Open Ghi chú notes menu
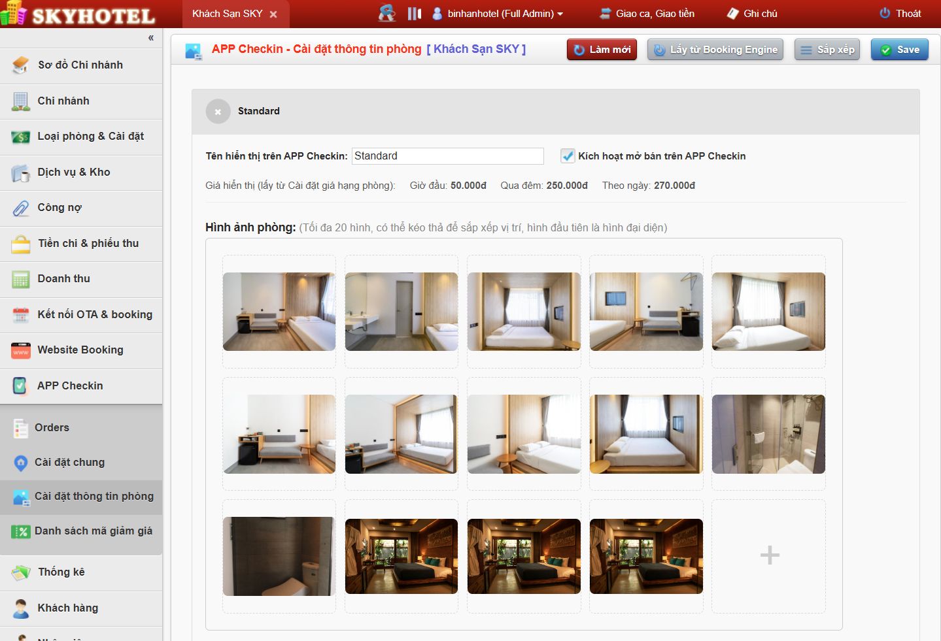Viewport: 941px width, 641px height. [752, 14]
